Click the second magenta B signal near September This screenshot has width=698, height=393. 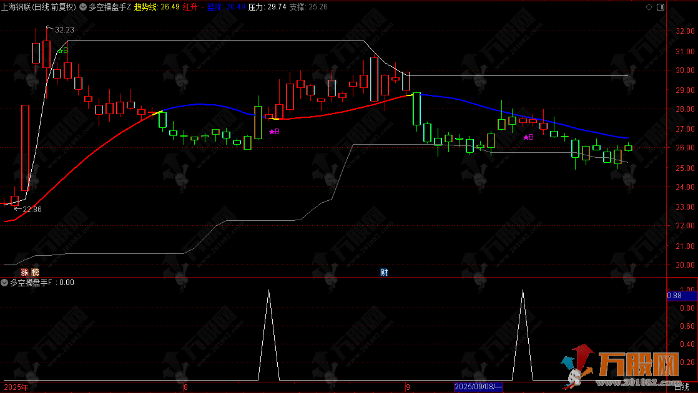(528, 137)
